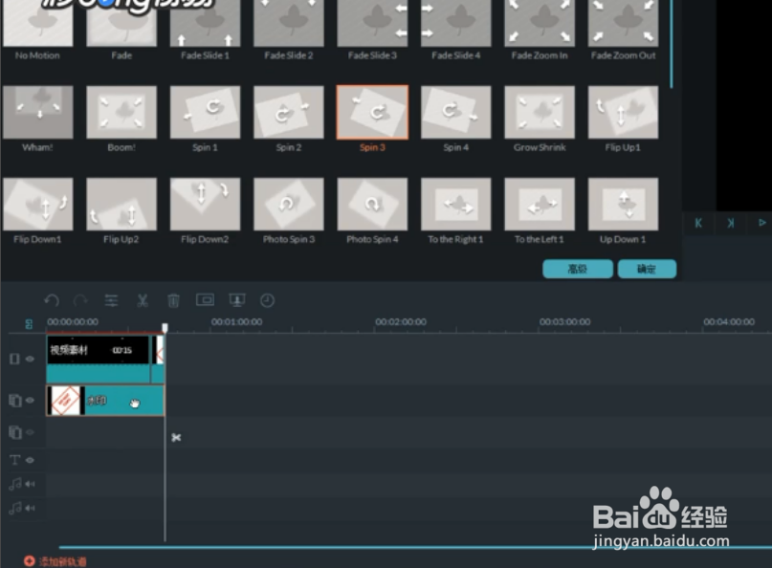Select the Flip Up2 effect
Image resolution: width=772 pixels, height=568 pixels.
point(121,205)
